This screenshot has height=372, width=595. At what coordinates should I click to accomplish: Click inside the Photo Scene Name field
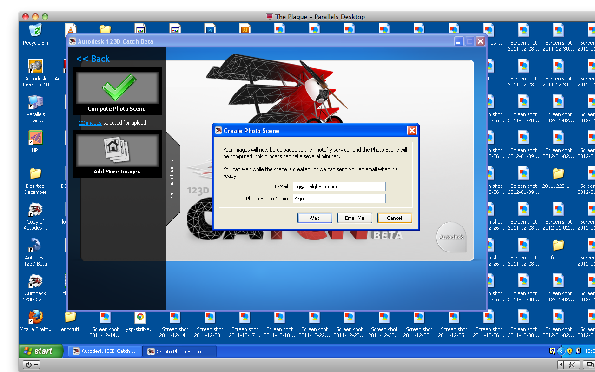(339, 198)
